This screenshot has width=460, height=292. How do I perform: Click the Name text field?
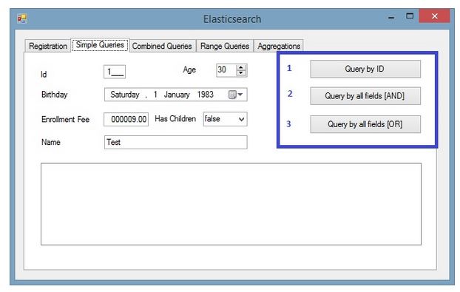click(x=176, y=142)
